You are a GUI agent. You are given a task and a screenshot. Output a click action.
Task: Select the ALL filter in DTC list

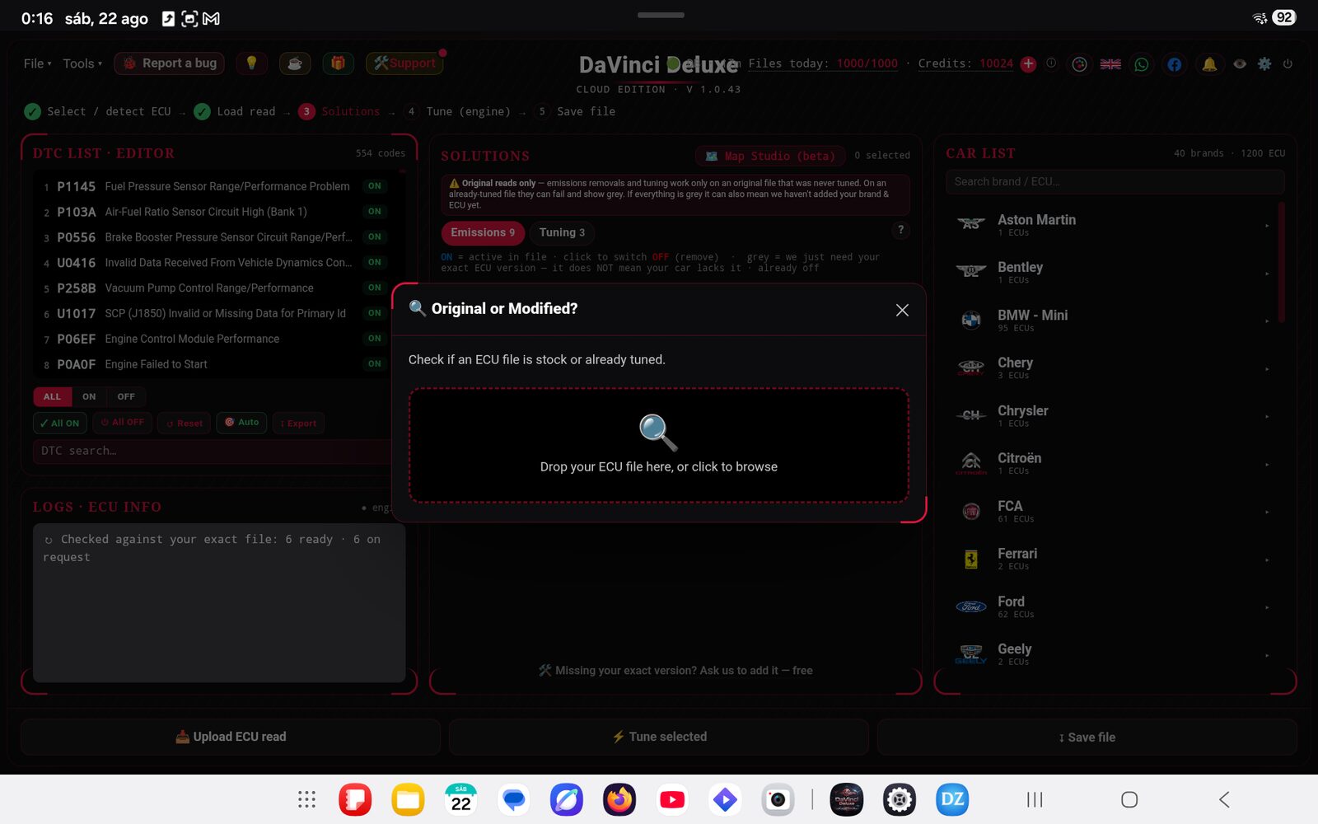[x=52, y=396]
